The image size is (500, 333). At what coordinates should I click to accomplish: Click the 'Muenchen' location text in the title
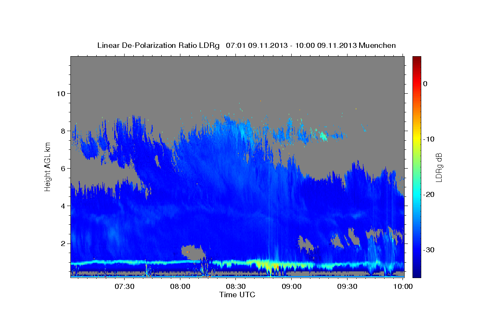tap(377, 45)
